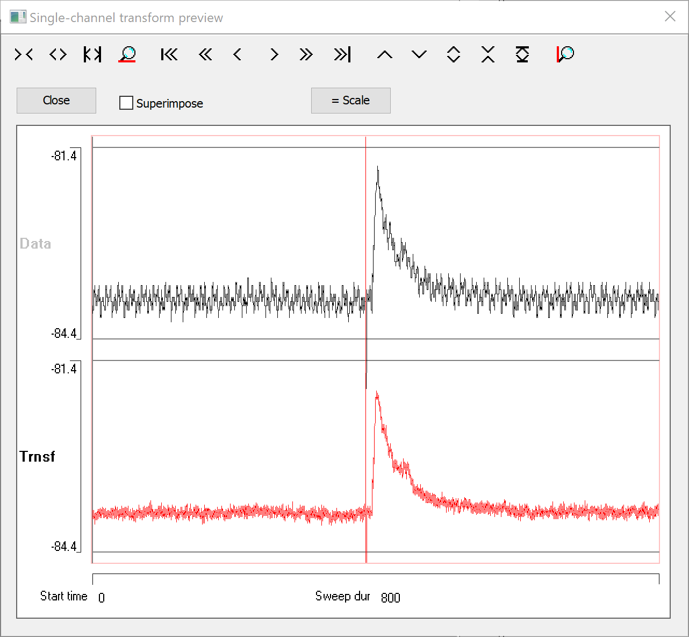The width and height of the screenshot is (689, 637).
Task: Click the vertical autoscale icon
Action: tap(522, 54)
